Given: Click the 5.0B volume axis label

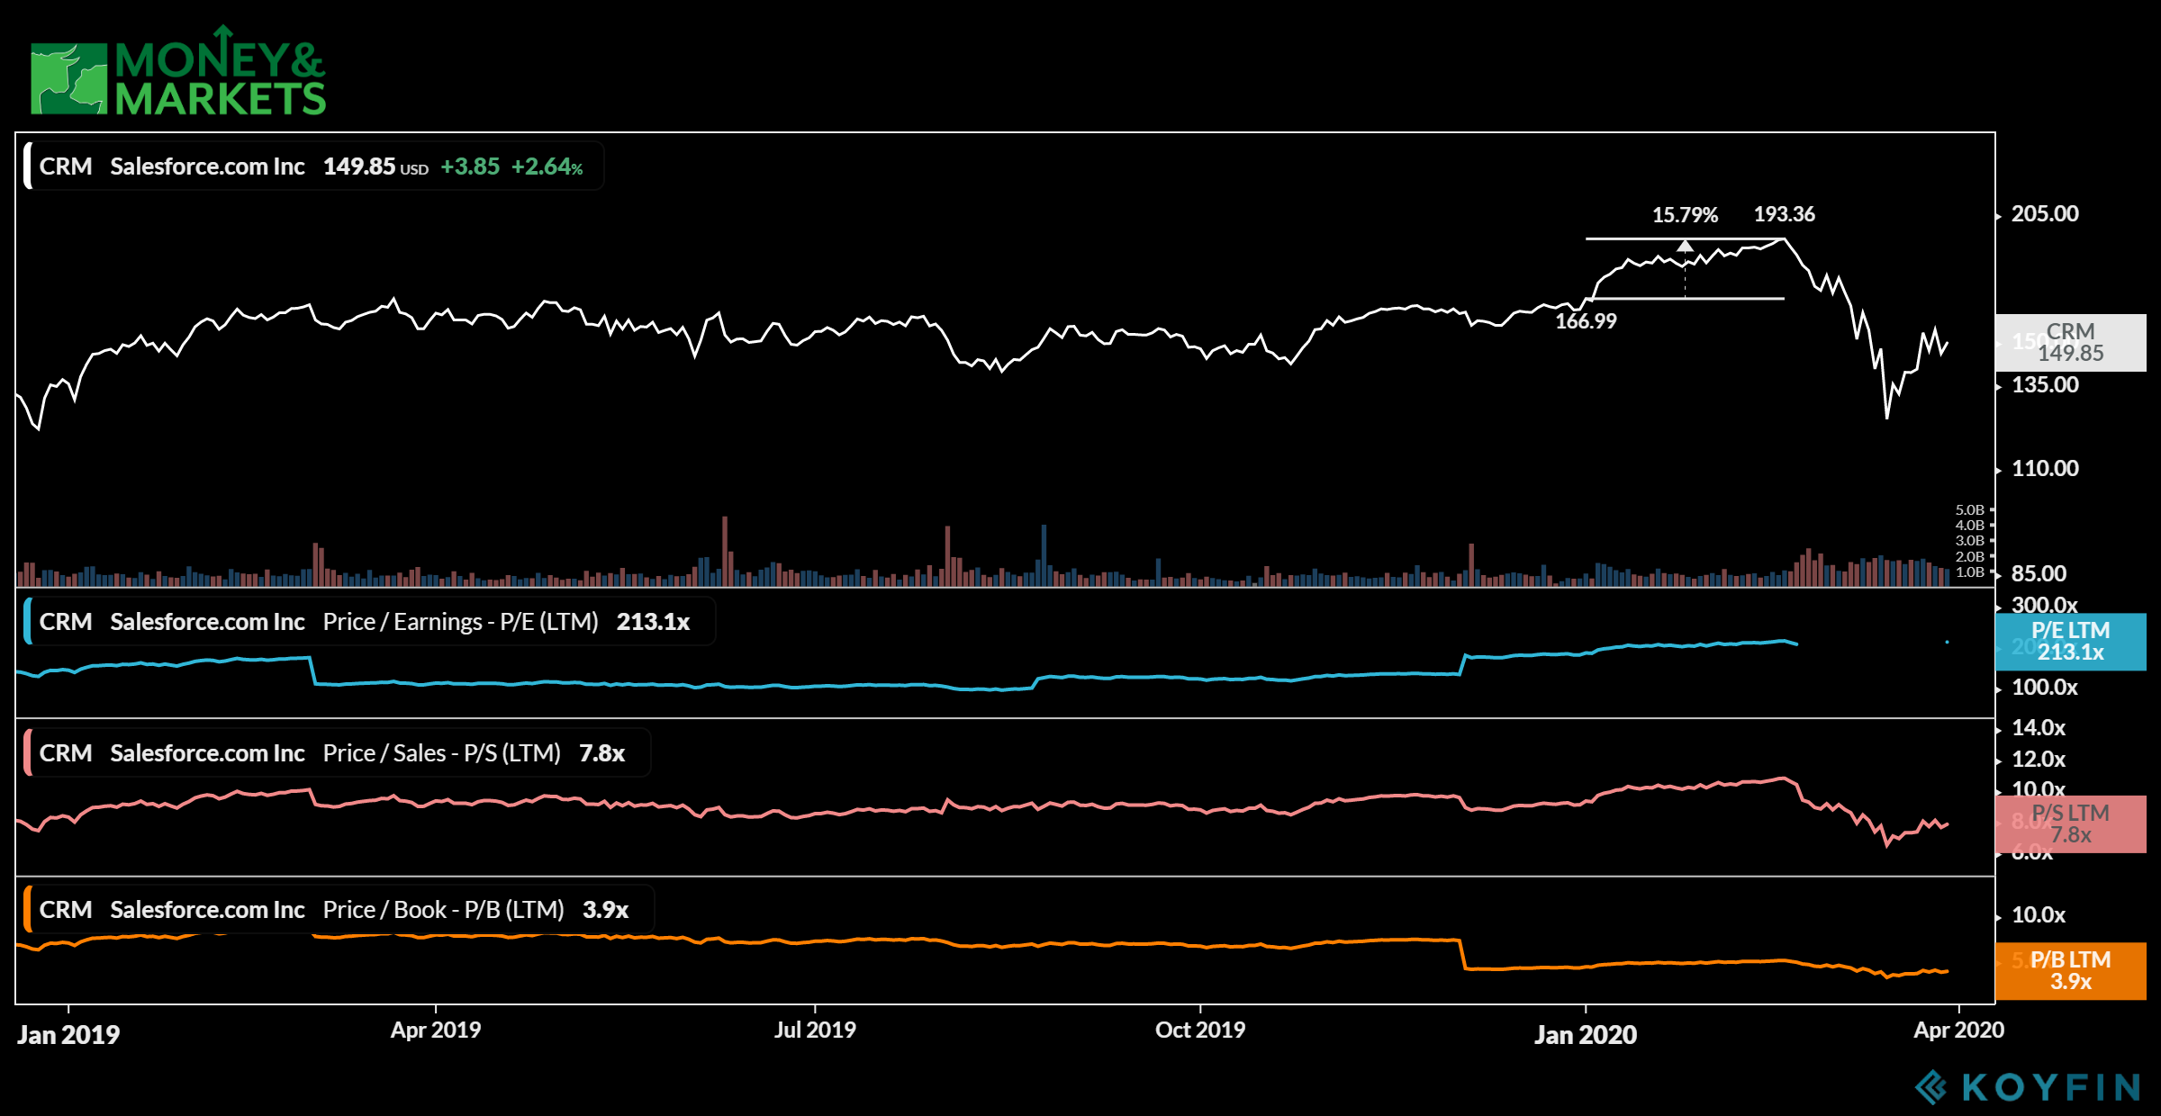Looking at the screenshot, I should click(x=1969, y=509).
